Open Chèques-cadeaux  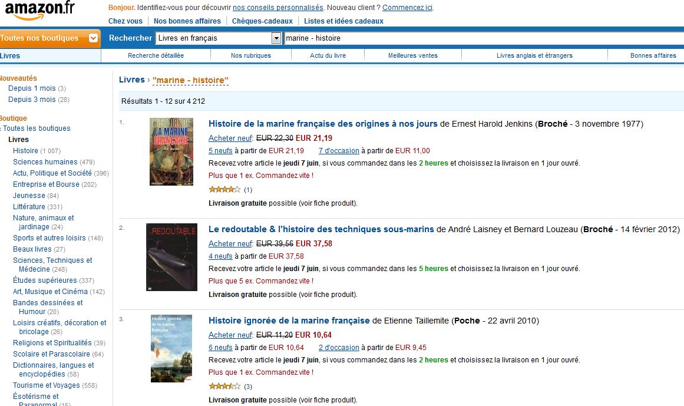262,21
